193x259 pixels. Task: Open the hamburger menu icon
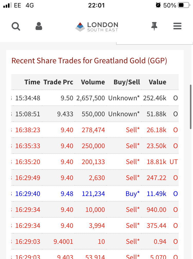[x=177, y=26]
